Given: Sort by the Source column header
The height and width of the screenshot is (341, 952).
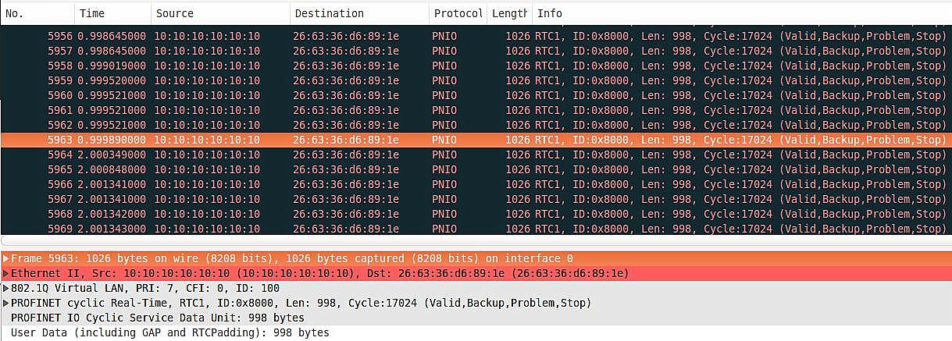Looking at the screenshot, I should click(219, 13).
